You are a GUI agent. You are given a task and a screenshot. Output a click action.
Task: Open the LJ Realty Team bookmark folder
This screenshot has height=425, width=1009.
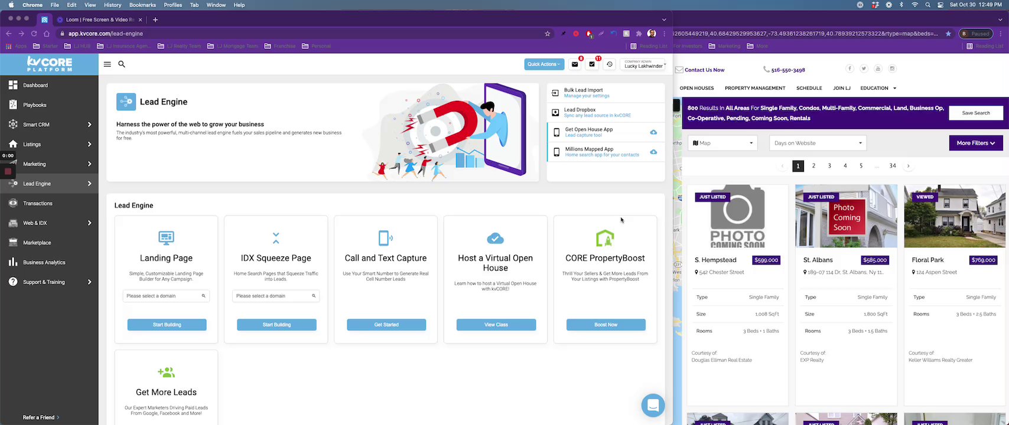pyautogui.click(x=178, y=46)
